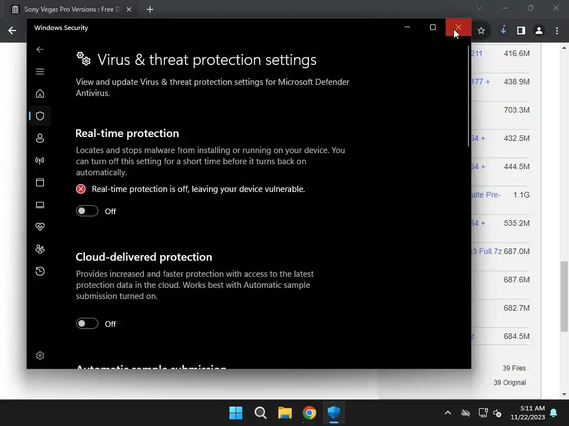The image size is (569, 426).
Task: Click the Windows Security vertical scrollbar
Action: (468, 96)
